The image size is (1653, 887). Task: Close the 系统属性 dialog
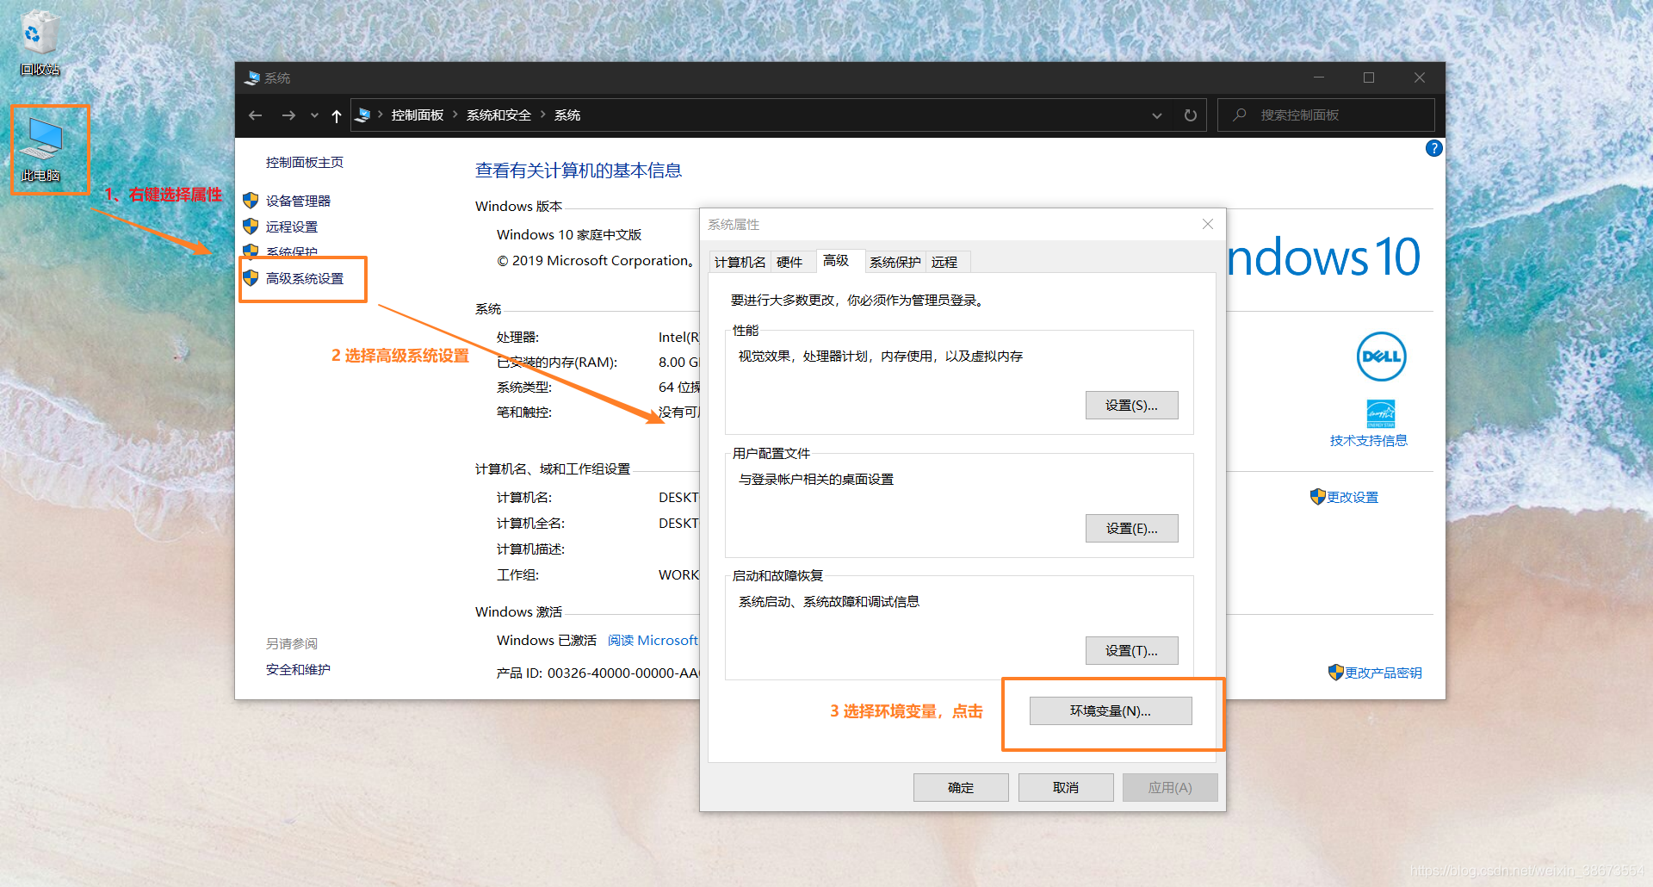coord(1208,225)
